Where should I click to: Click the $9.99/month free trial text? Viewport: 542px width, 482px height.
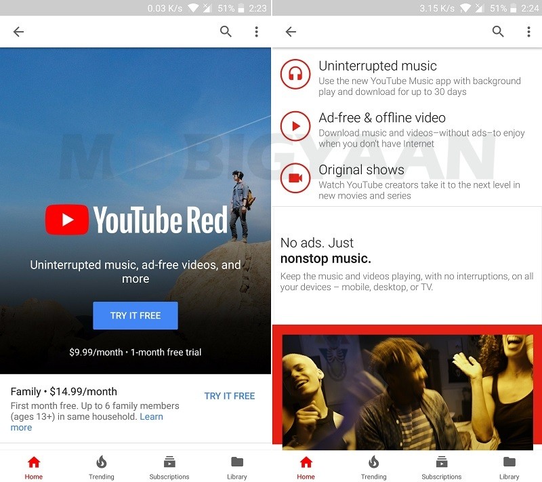[x=135, y=352]
